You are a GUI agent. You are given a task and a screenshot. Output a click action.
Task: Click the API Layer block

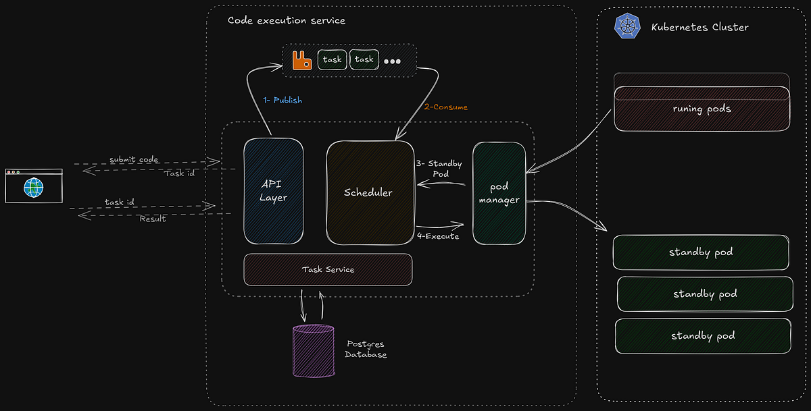(273, 191)
